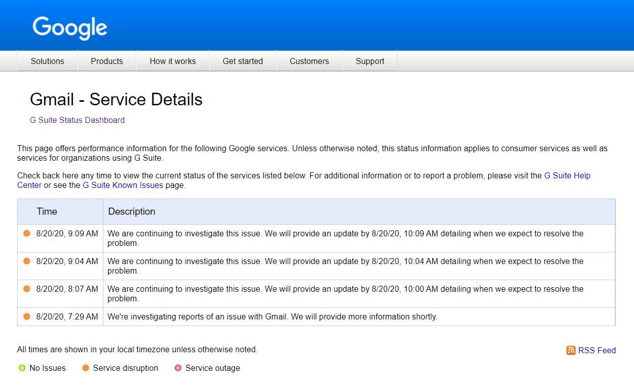Image resolution: width=634 pixels, height=389 pixels.
Task: Open the Solutions menu
Action: tap(47, 61)
